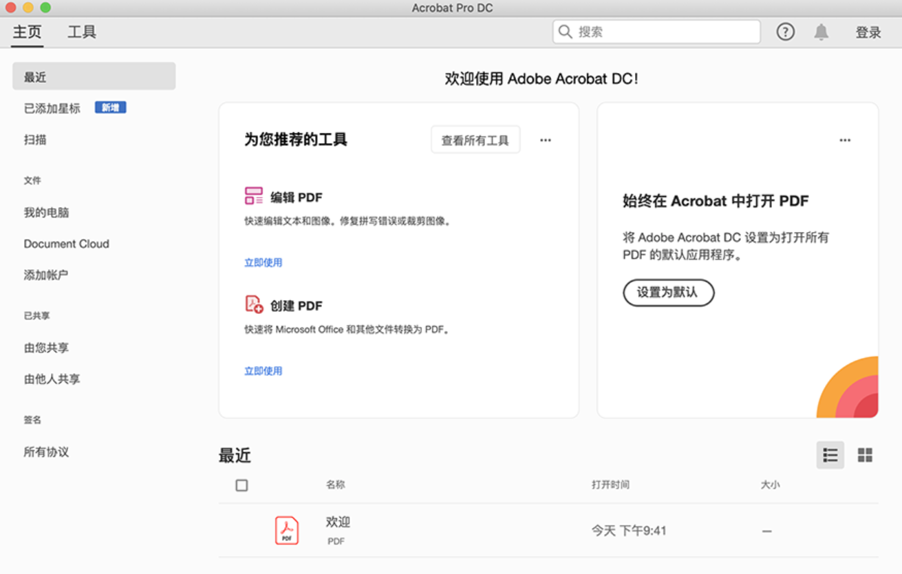Open 由您共享 in the sidebar

click(x=46, y=348)
